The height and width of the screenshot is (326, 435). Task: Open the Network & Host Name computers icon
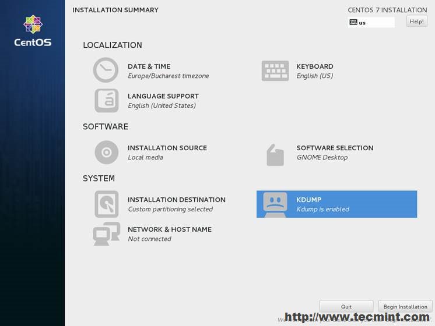coord(107,234)
